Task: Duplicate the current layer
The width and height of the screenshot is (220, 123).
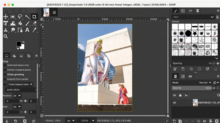Action: point(198,121)
